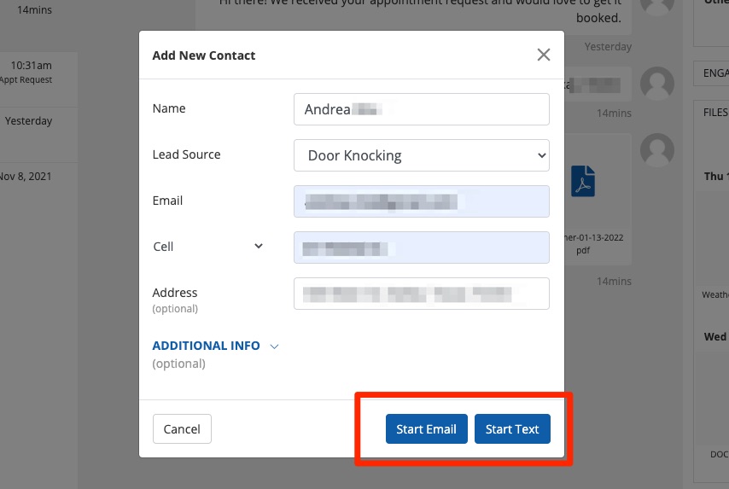
Task: Focus the Email input field
Action: point(421,201)
